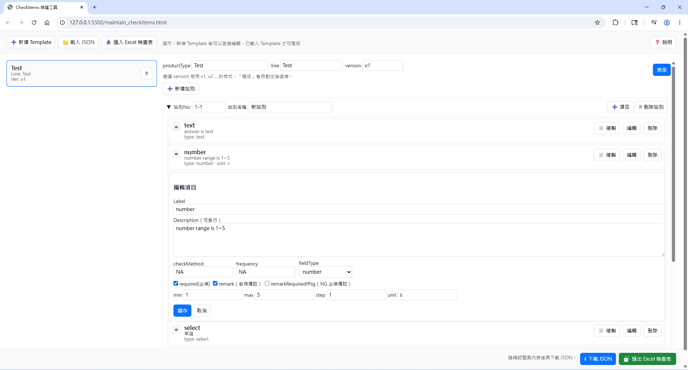
Task: Click the version input field
Action: pyautogui.click(x=383, y=65)
